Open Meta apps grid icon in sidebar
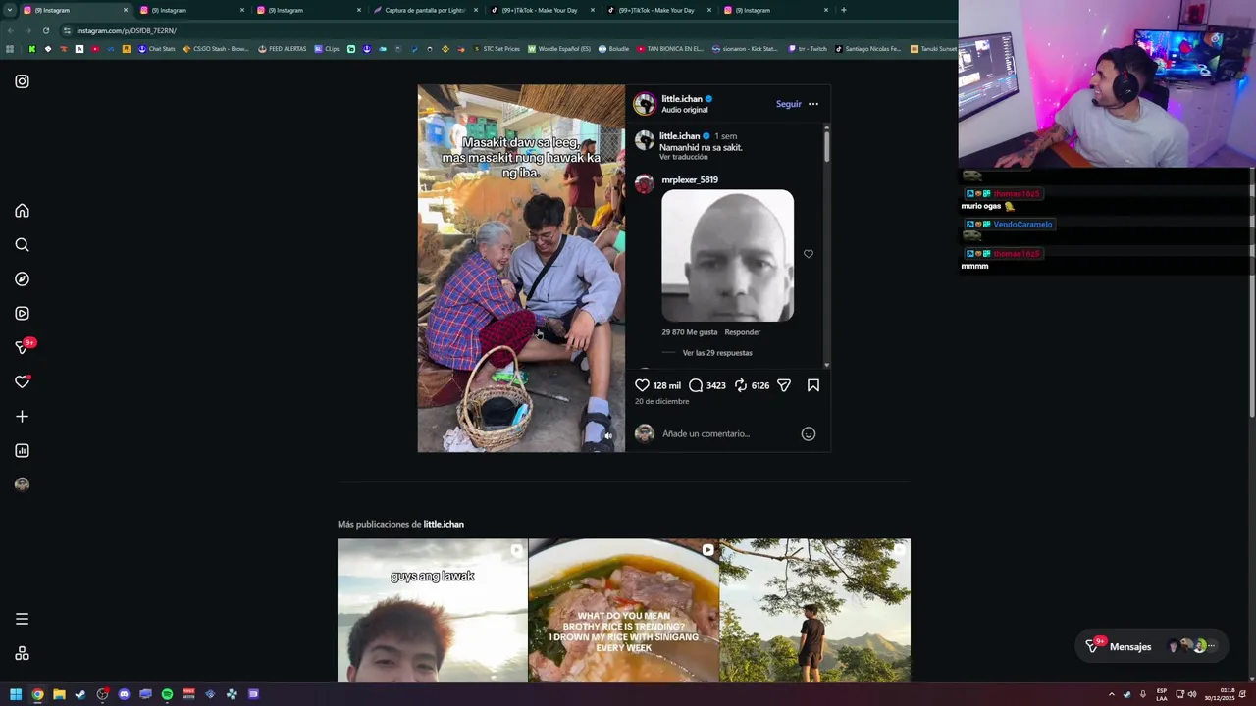1256x706 pixels. pyautogui.click(x=22, y=654)
